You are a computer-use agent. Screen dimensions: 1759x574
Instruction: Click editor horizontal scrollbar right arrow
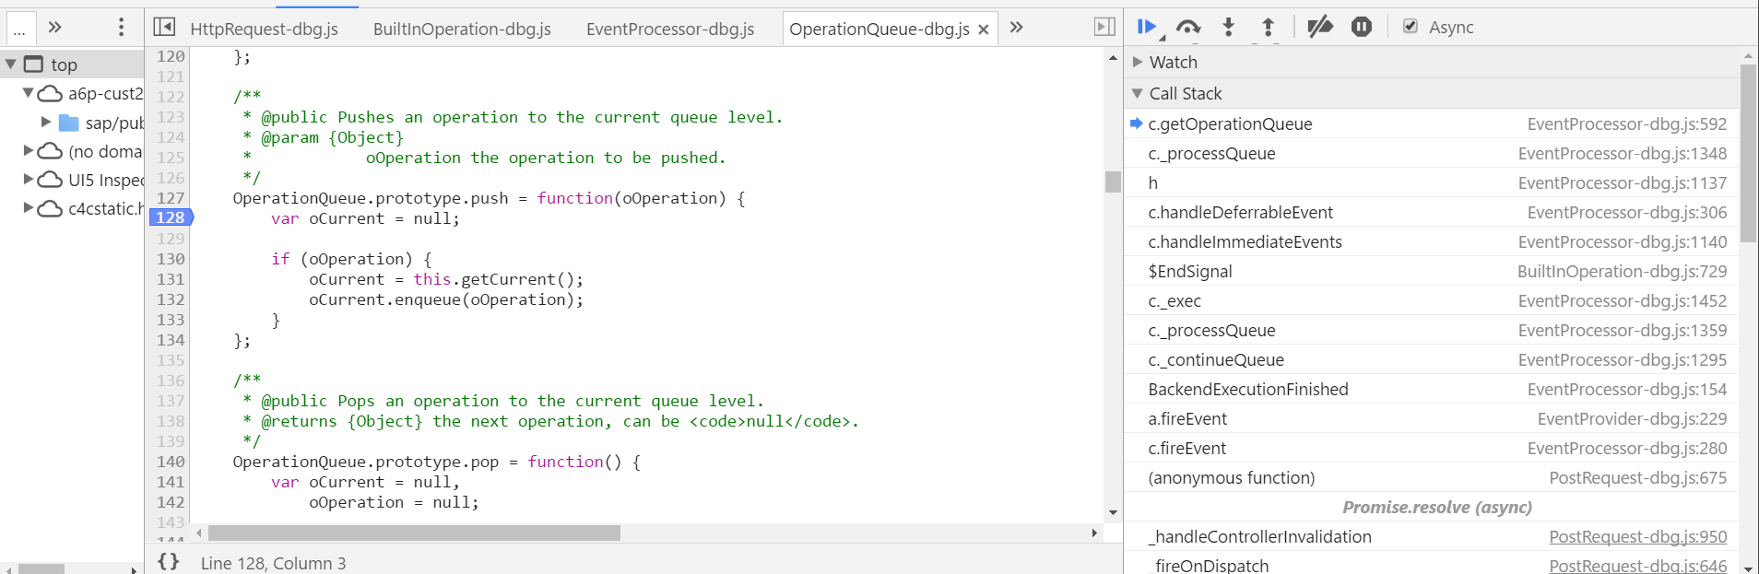point(1094,533)
